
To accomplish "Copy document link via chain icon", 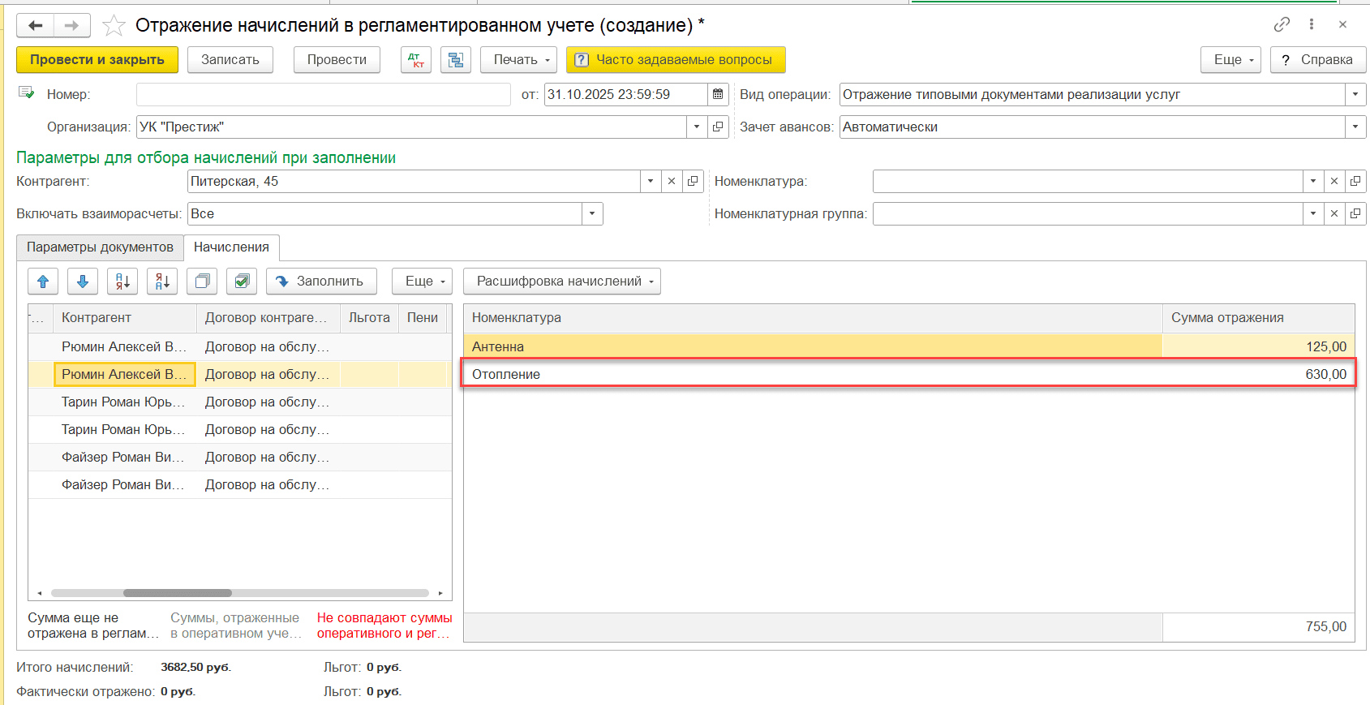I will [x=1282, y=24].
